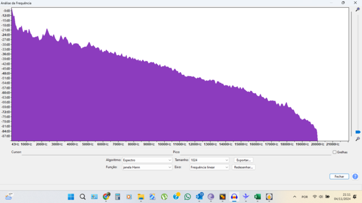Image resolution: width=362 pixels, height=203 pixels.
Task: Open the Eixo dropdown showing Frequência linear
Action: click(x=209, y=167)
